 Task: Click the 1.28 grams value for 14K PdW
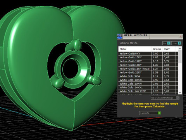tap(155, 91)
